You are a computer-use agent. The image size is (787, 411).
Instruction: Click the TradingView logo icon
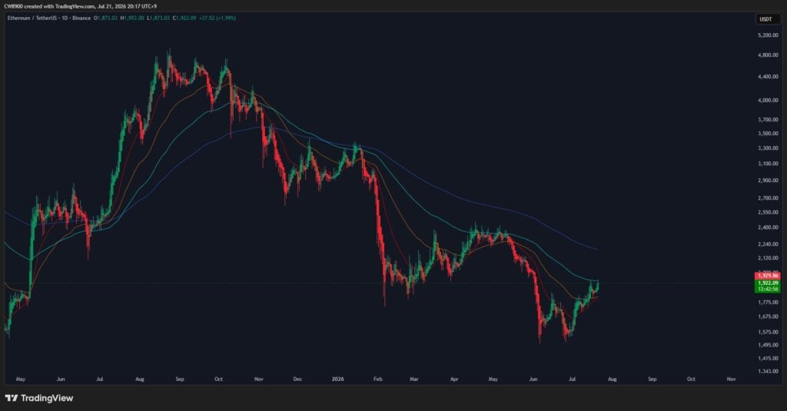tap(11, 398)
